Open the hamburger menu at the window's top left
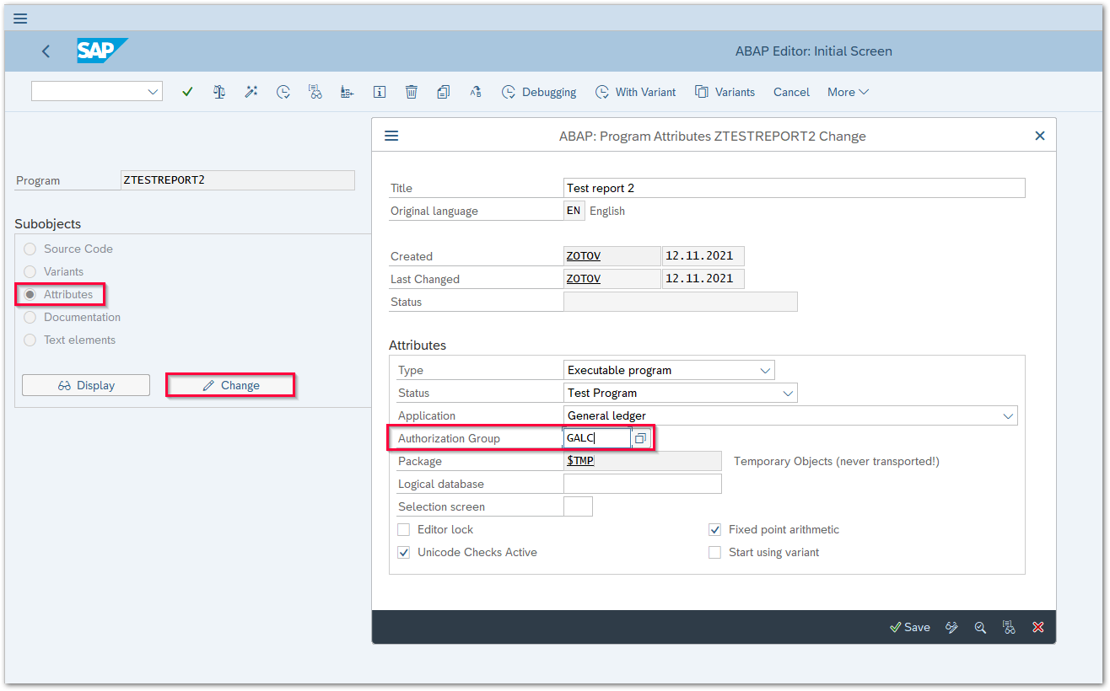The image size is (1110, 691). pyautogui.click(x=20, y=18)
